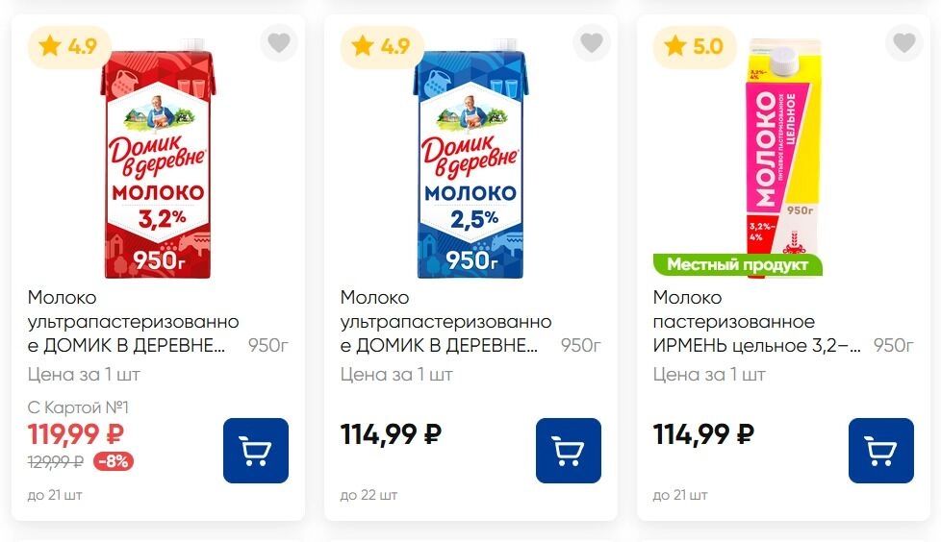Add ИРМЕНЬ whole milk to cart
This screenshot has height=542, width=941.
[x=880, y=450]
